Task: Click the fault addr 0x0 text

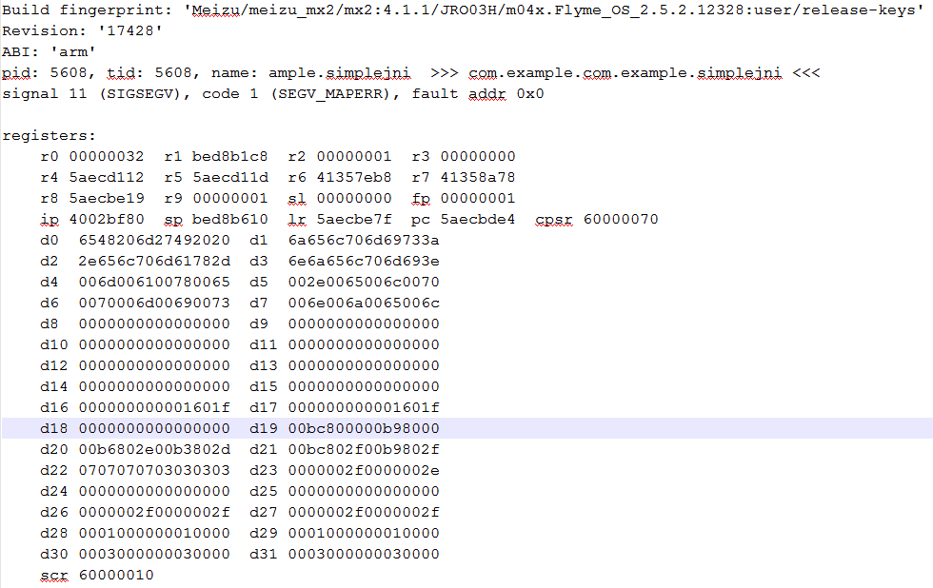Action: pos(478,94)
